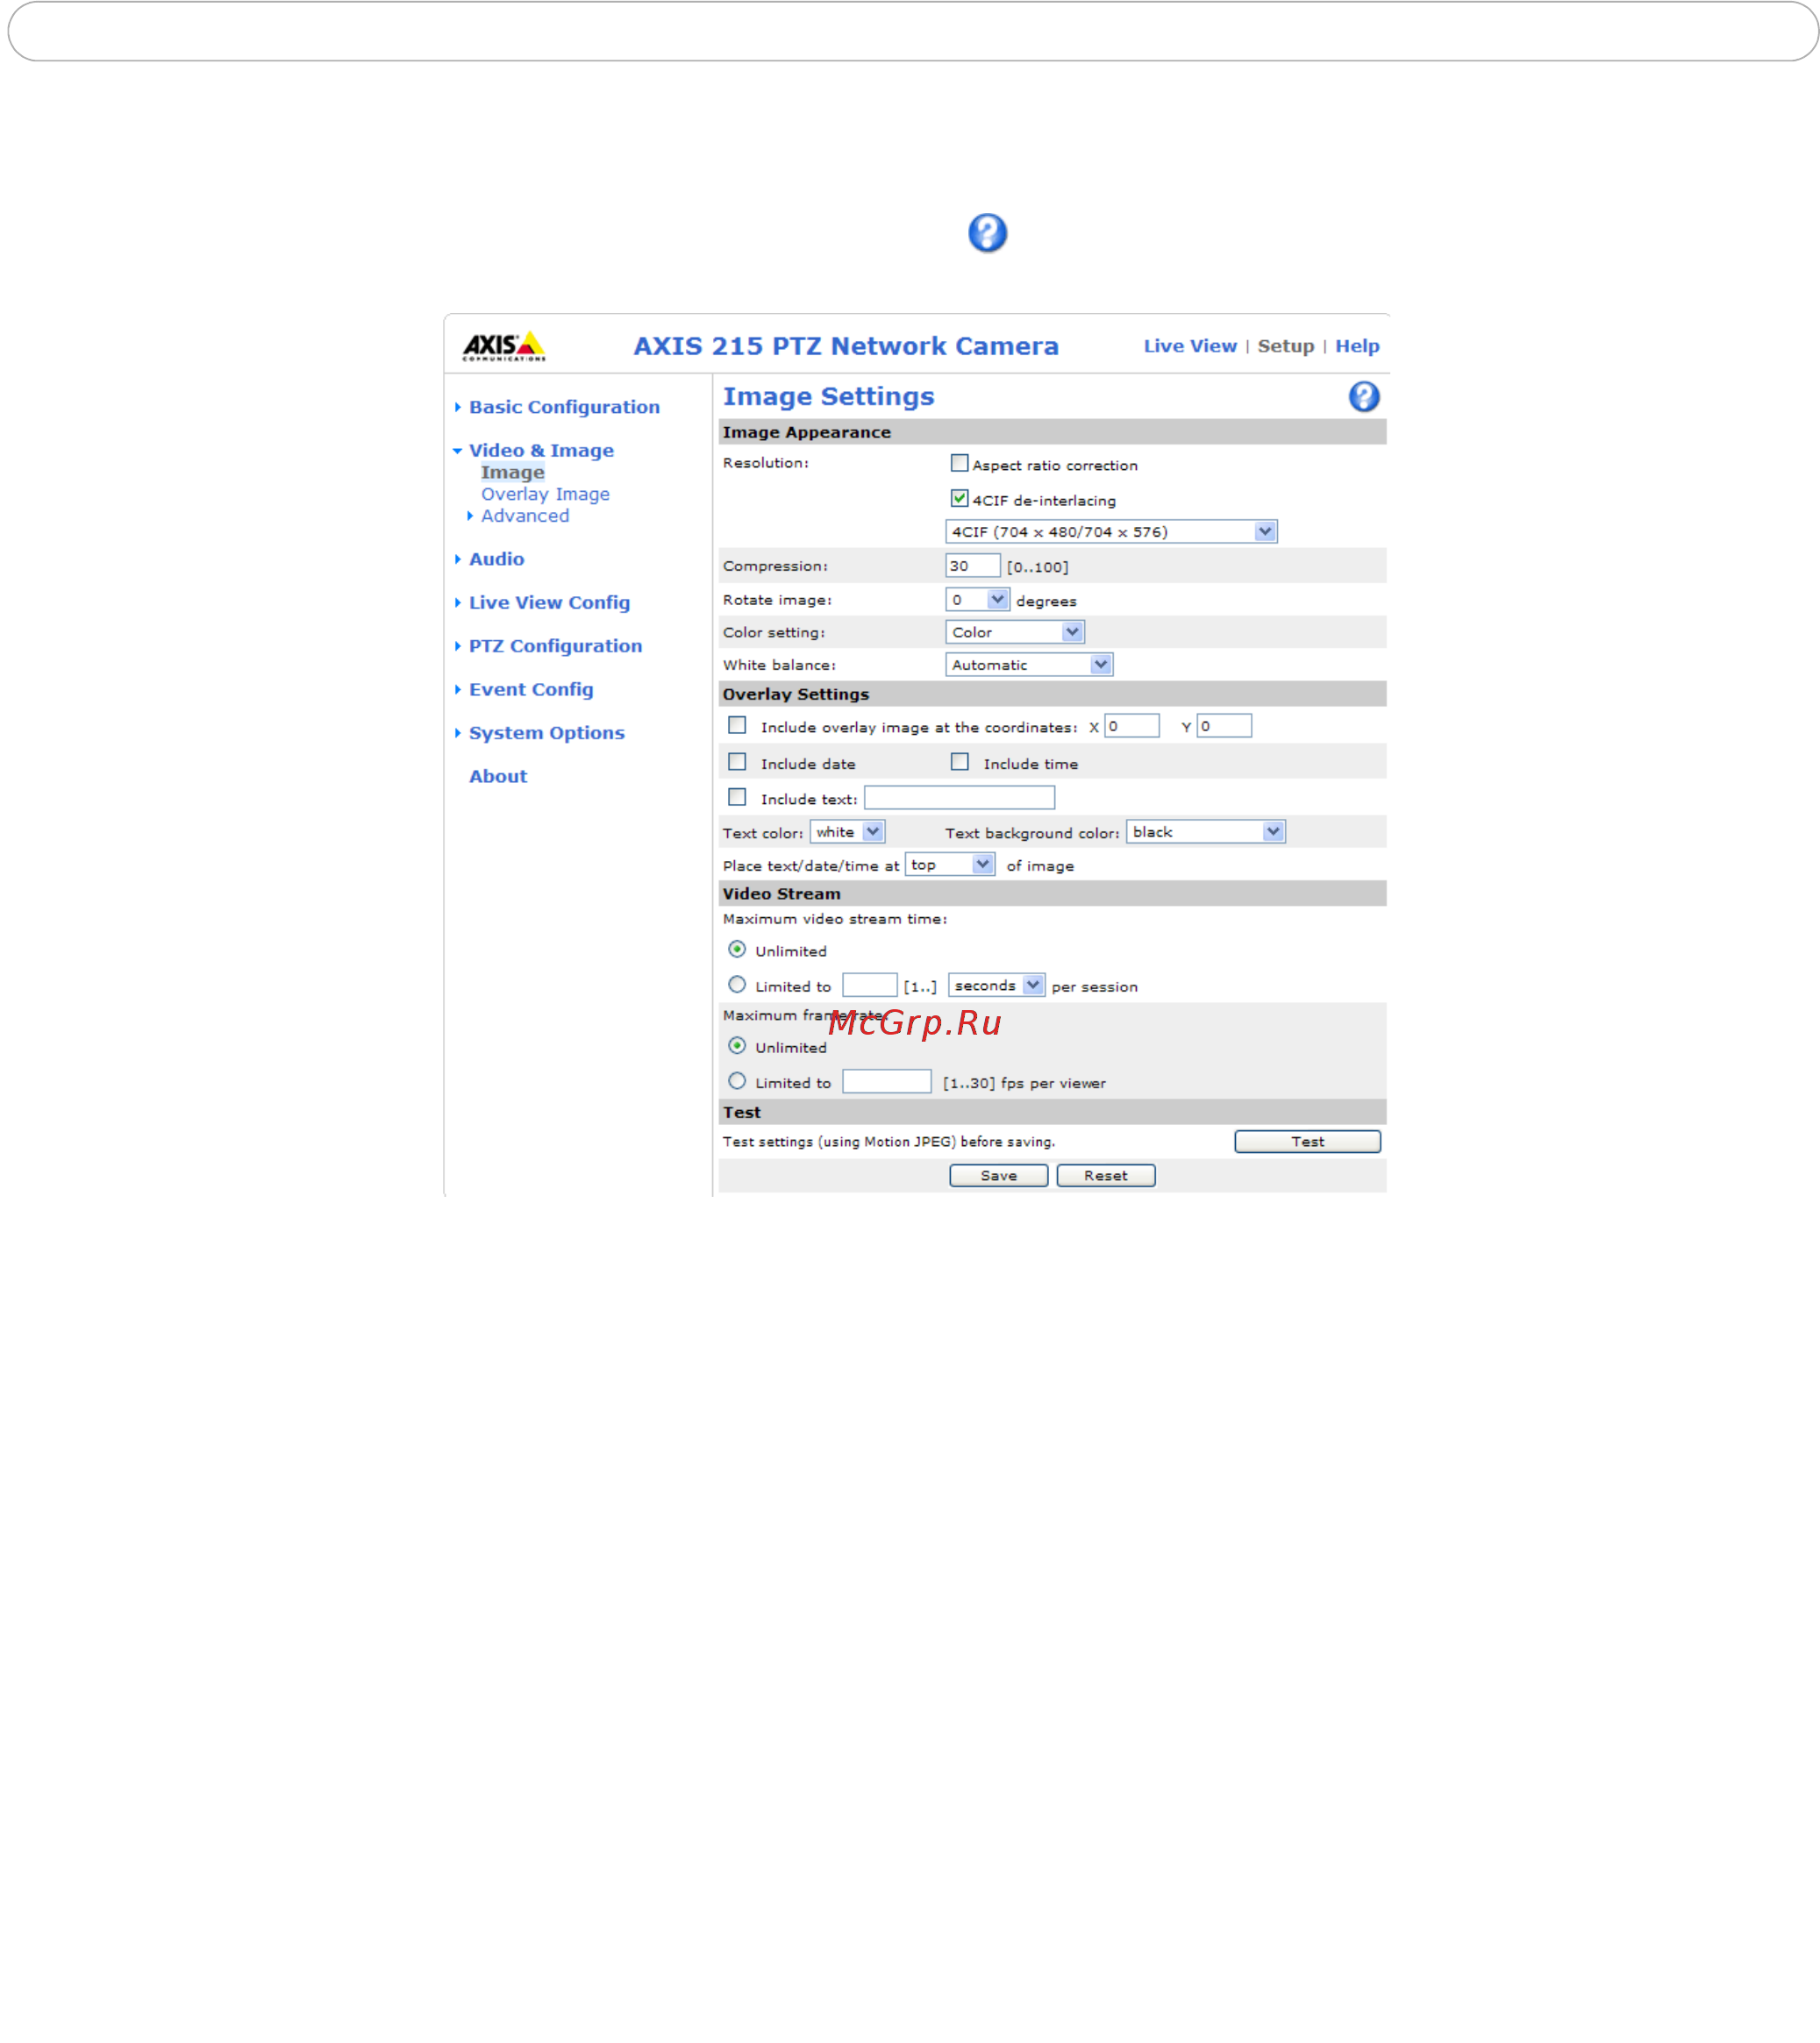1820x2043 pixels.
Task: Expand Basic Configuration menu
Action: point(564,407)
